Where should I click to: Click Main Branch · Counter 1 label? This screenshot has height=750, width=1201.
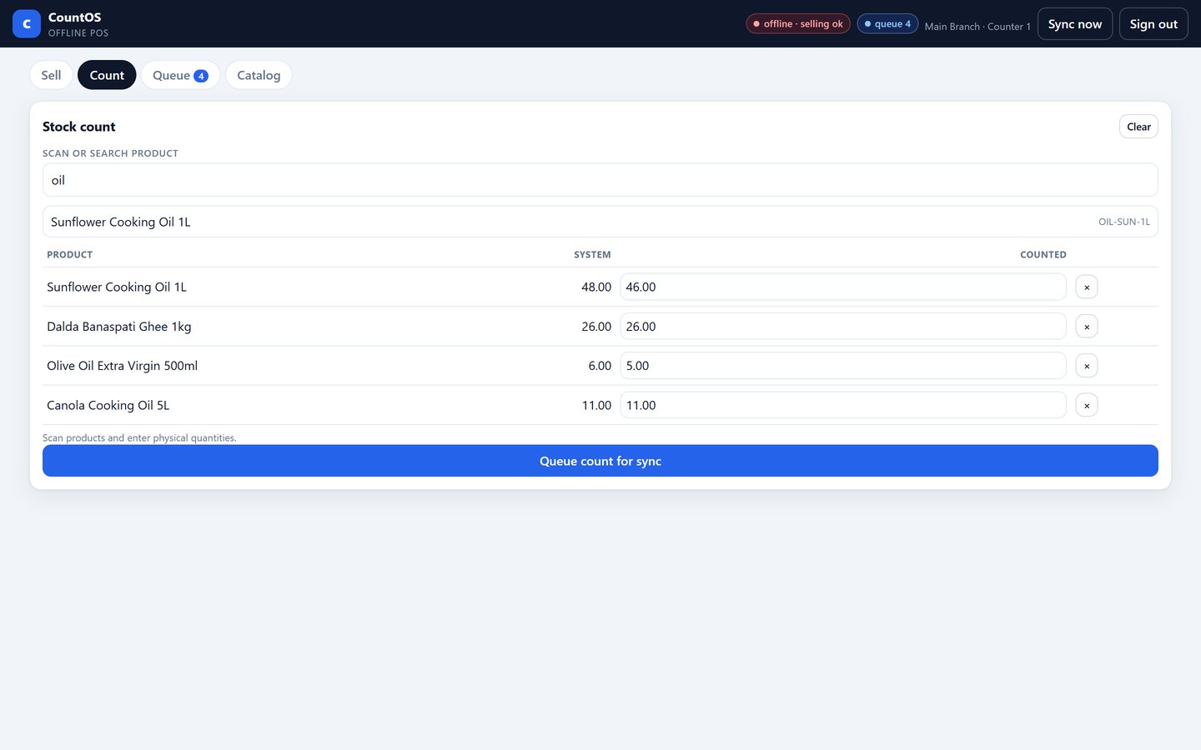tap(977, 27)
